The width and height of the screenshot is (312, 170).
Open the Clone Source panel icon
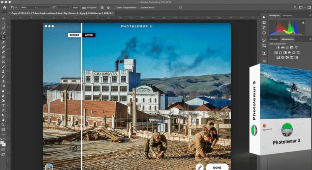click(x=264, y=53)
